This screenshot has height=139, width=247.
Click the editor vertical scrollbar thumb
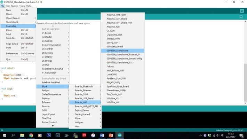[x=245, y=82]
